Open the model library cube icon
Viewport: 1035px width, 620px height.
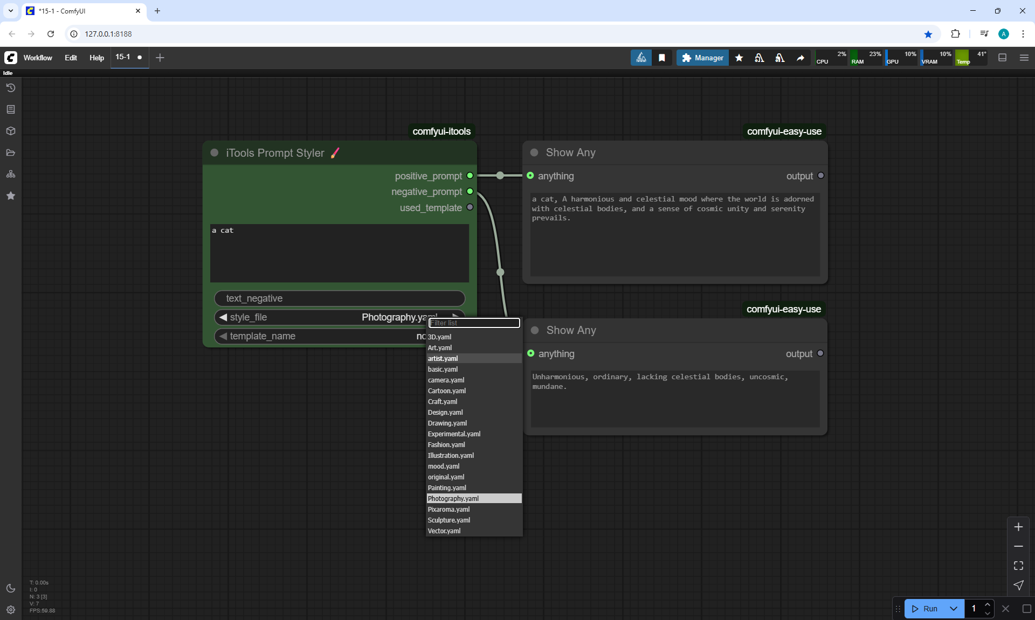pyautogui.click(x=11, y=131)
